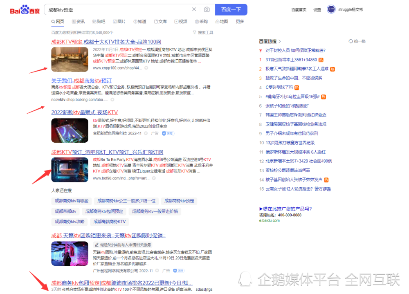
Task: Open result 2022新款ktv量贩式-夜场KTV
Action: (85, 112)
